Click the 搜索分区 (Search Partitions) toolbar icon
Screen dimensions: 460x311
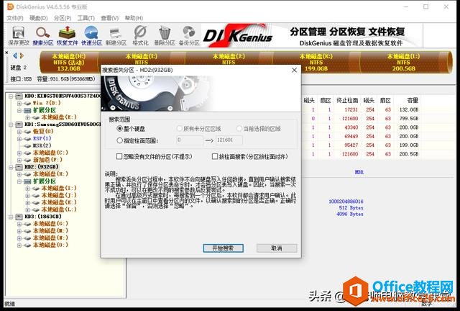(x=42, y=35)
